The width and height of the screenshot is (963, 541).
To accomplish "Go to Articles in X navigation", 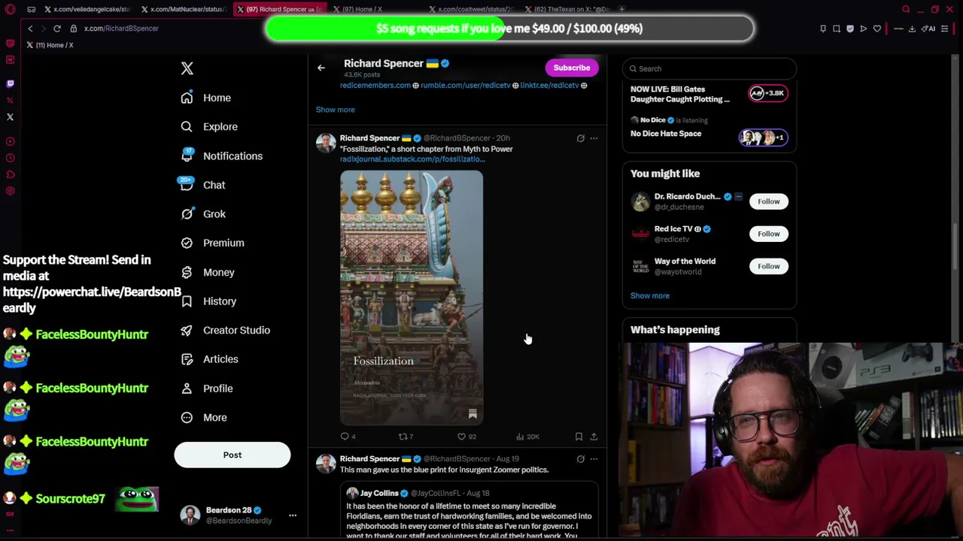I will pos(210,359).
